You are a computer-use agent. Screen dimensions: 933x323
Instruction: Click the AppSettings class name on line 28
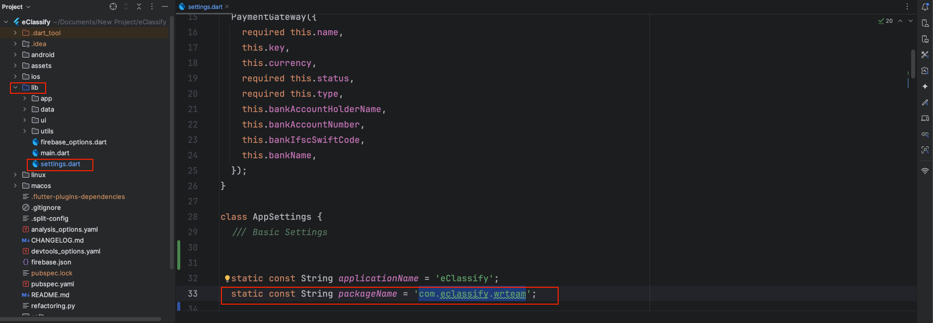coord(282,217)
